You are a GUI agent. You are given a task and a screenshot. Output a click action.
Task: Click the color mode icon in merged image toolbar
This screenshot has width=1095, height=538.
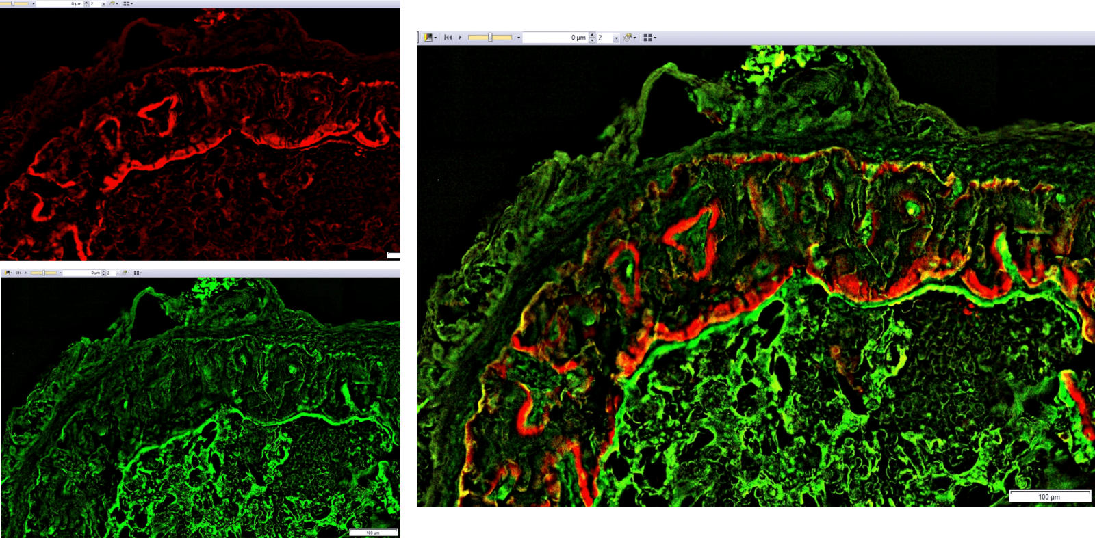click(428, 38)
